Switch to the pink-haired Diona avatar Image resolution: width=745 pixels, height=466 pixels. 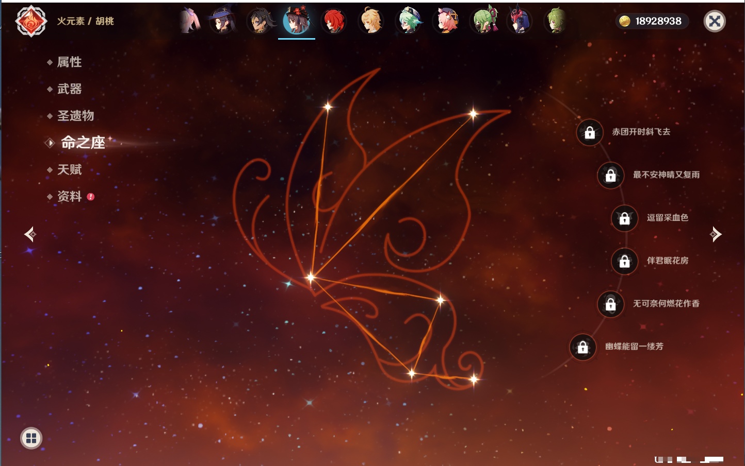pyautogui.click(x=446, y=21)
